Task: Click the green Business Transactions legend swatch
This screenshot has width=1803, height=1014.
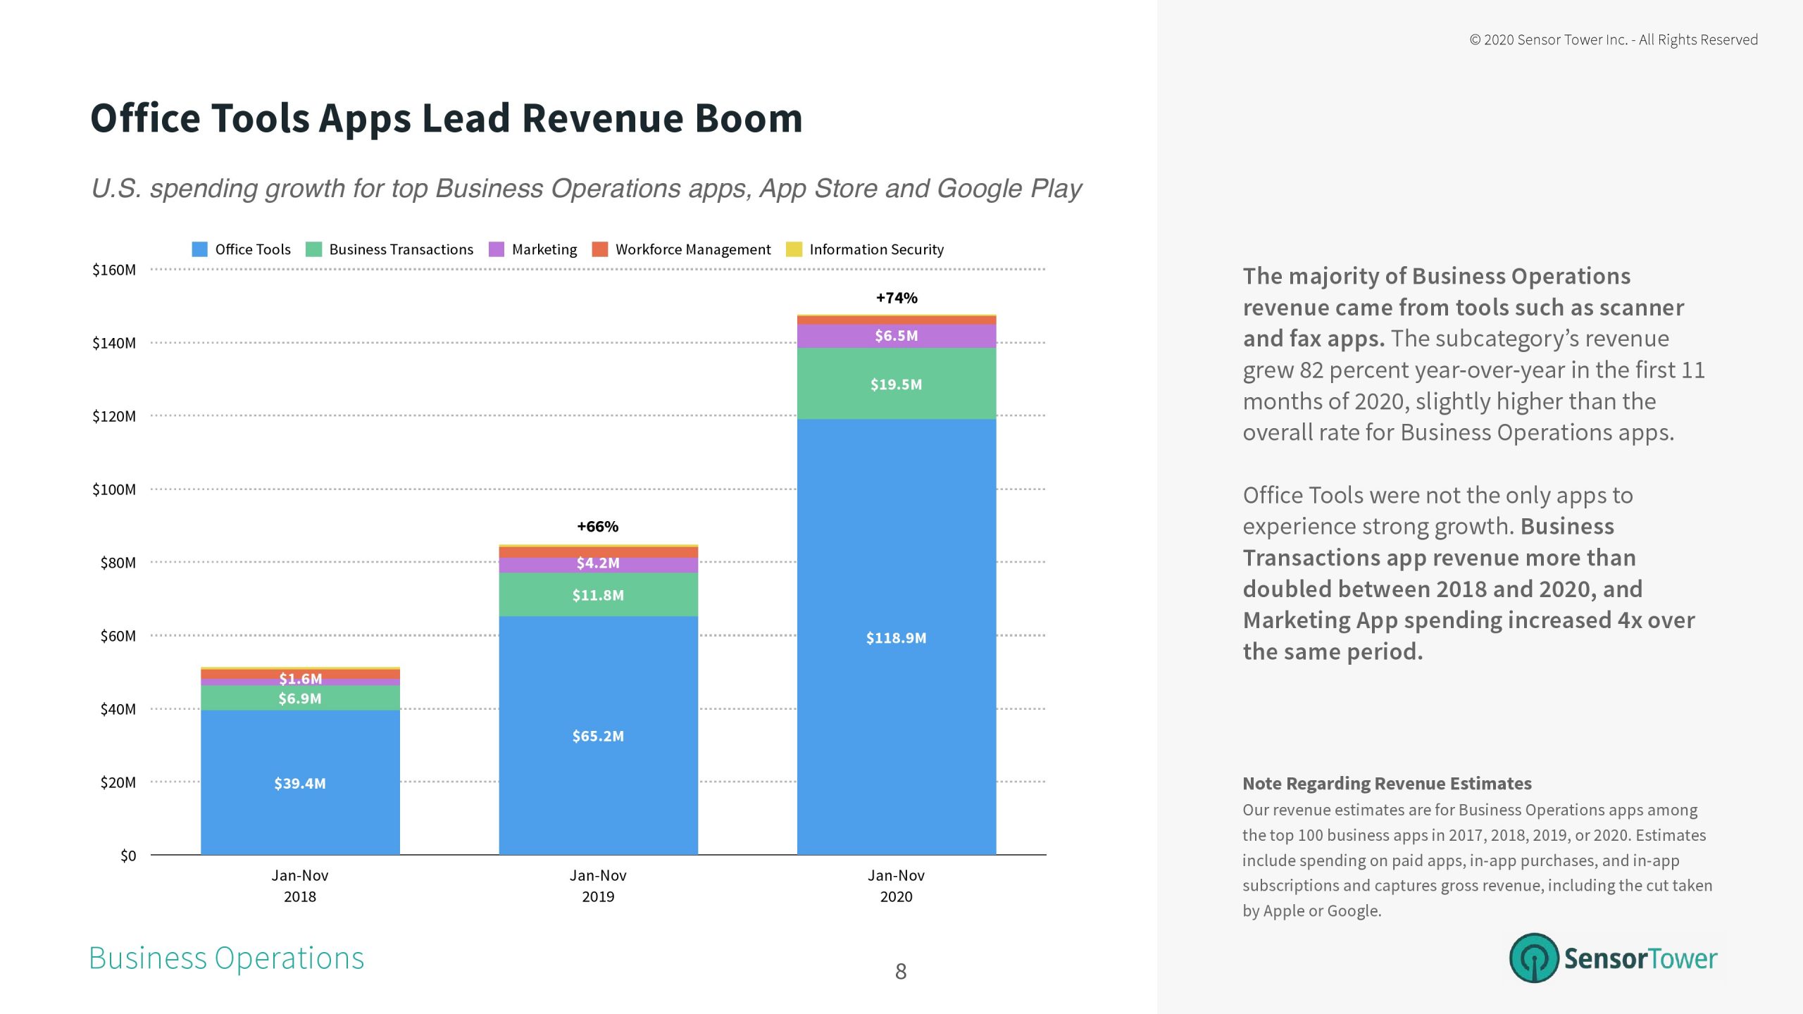Action: [x=314, y=249]
